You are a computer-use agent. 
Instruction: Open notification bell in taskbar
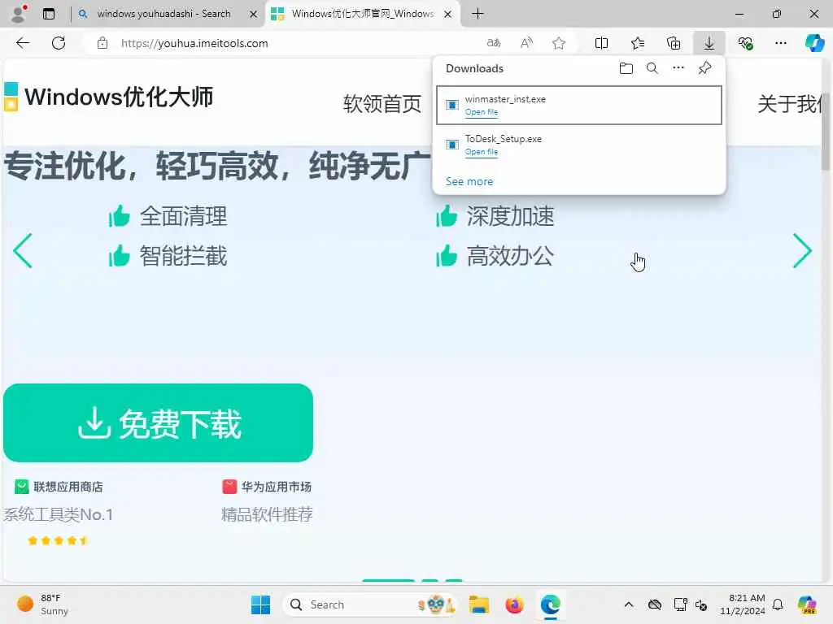pyautogui.click(x=778, y=604)
